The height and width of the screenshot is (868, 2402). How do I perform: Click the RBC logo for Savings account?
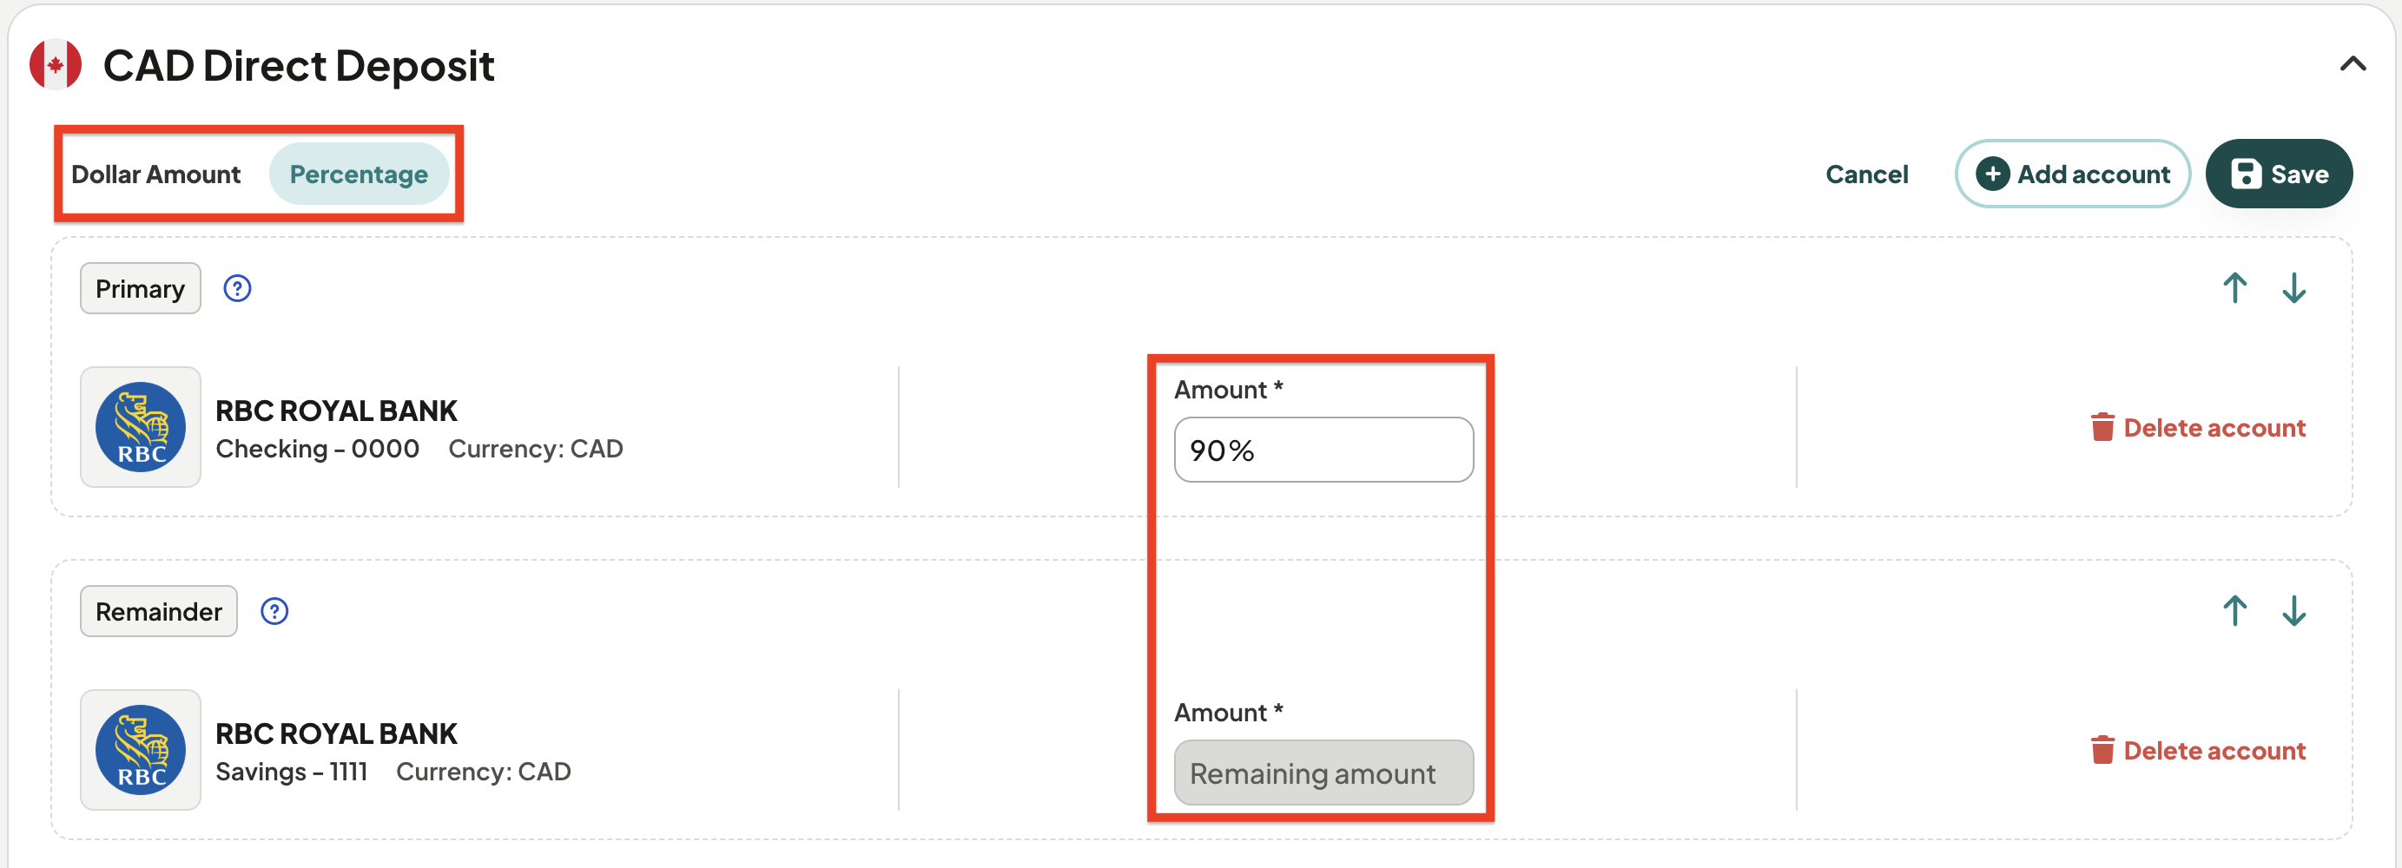(141, 750)
